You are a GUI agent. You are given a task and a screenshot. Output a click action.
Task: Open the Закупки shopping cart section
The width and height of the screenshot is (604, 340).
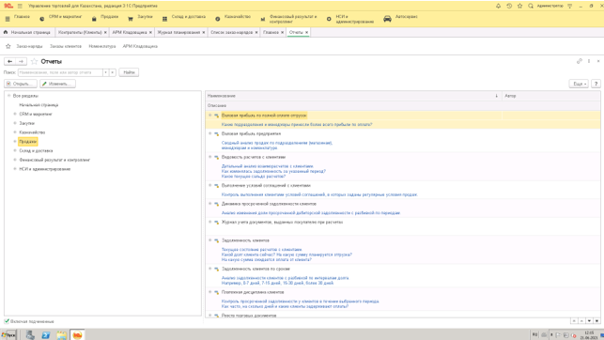131,19
